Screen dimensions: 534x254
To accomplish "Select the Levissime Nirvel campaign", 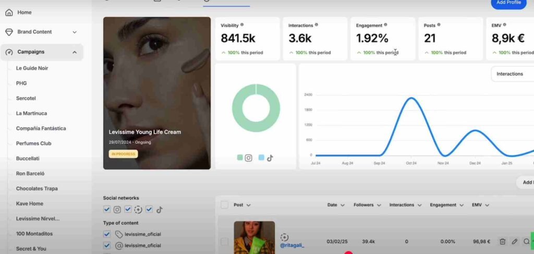I will 38,219.
